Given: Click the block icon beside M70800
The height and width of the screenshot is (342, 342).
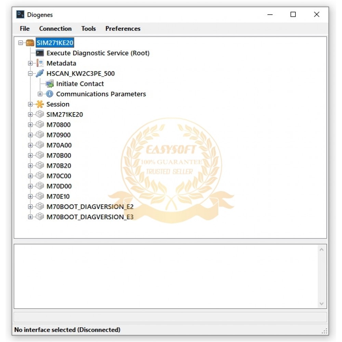Looking at the screenshot, I should point(40,124).
